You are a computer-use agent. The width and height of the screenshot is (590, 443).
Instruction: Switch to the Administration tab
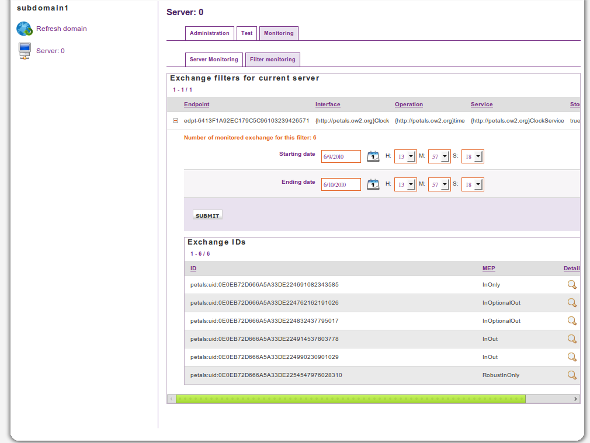pyautogui.click(x=209, y=33)
